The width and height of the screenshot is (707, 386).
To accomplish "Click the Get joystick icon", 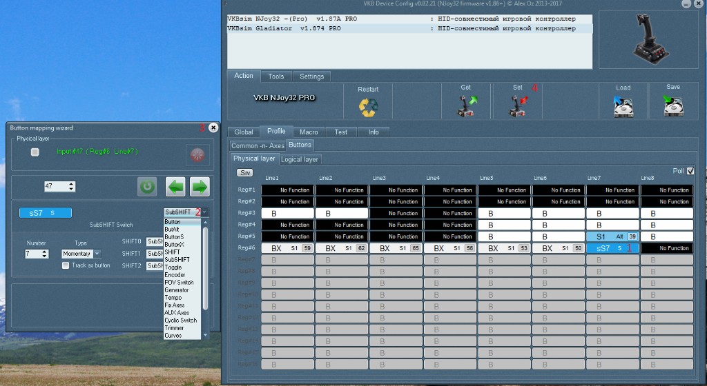I will point(467,106).
